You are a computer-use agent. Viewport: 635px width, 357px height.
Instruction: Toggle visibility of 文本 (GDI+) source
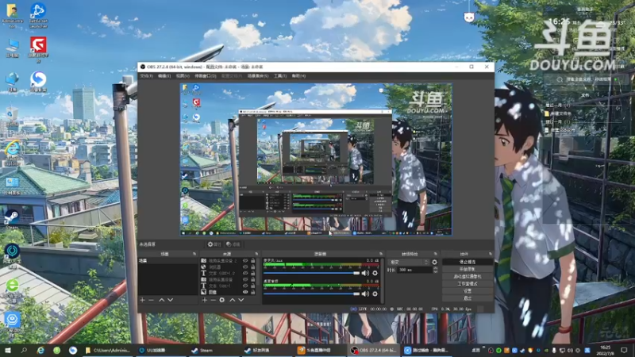click(245, 286)
